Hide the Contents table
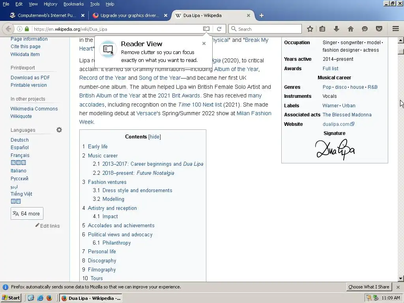404x303 pixels. click(155, 137)
